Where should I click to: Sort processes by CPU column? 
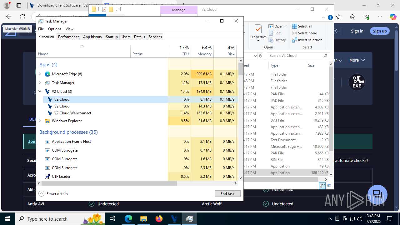[179, 51]
